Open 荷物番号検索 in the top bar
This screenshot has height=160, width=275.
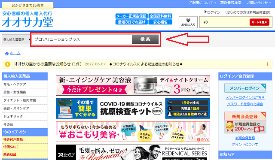click(231, 3)
